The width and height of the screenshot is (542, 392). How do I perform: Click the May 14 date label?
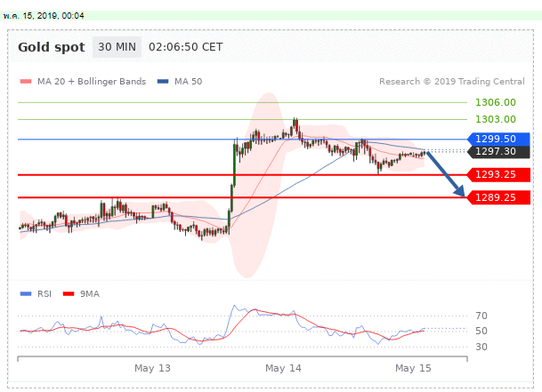click(283, 368)
